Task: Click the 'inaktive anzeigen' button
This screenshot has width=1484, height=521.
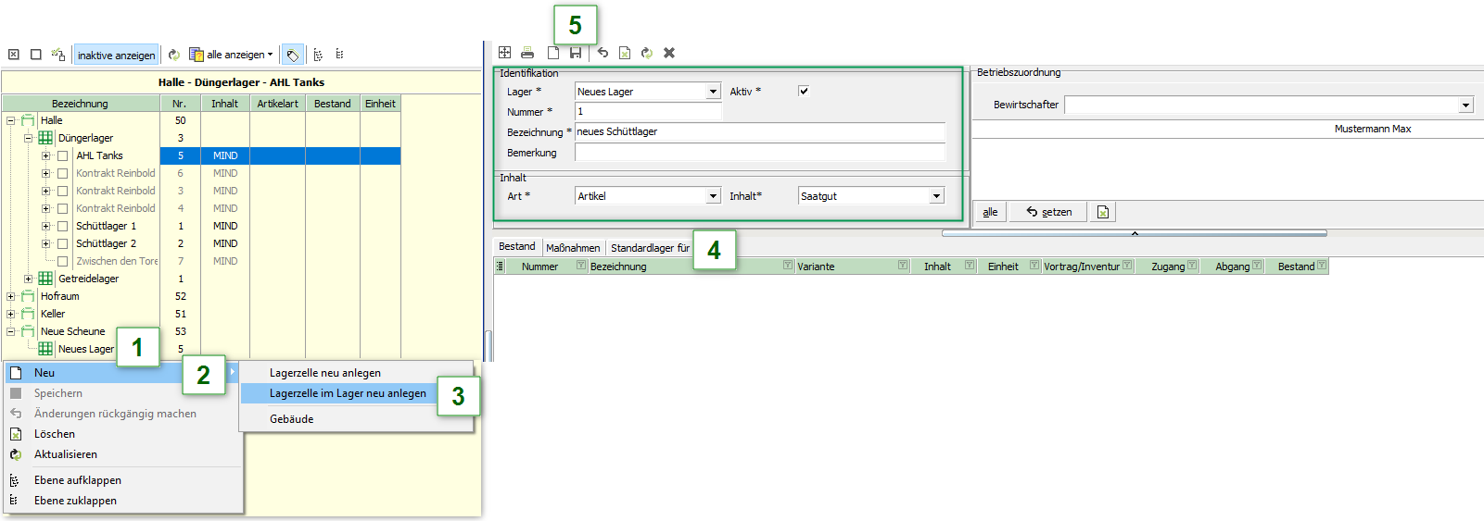Action: tap(116, 56)
